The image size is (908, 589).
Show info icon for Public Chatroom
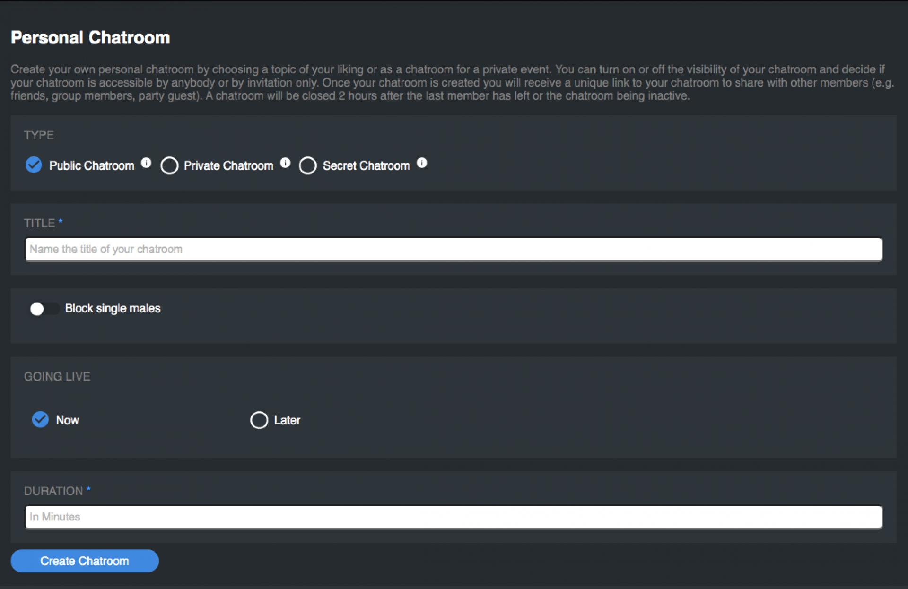[x=146, y=163]
